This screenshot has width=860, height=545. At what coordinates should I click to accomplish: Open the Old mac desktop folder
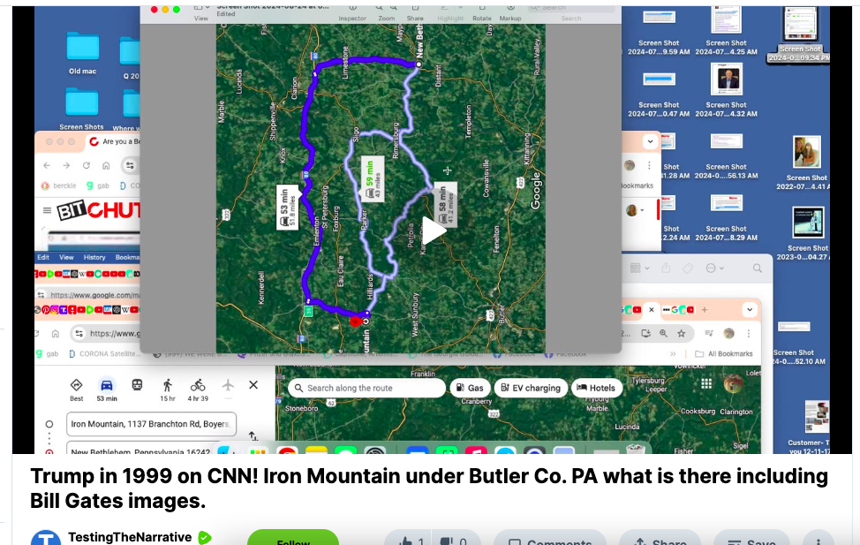click(x=82, y=53)
